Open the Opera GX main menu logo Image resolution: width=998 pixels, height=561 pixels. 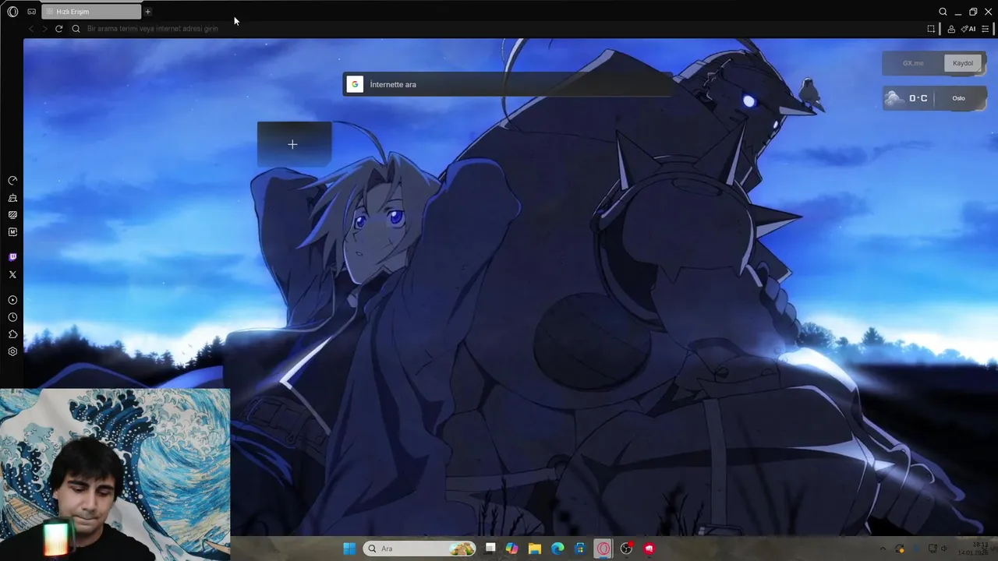[12, 12]
